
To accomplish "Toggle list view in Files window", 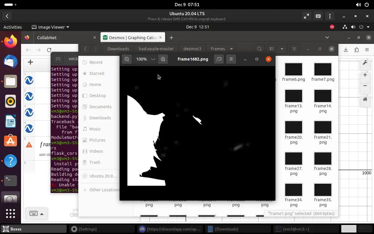I will (272, 49).
